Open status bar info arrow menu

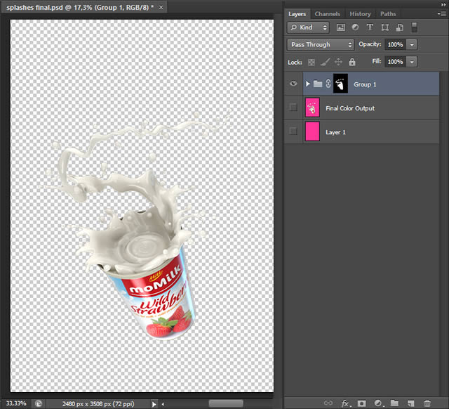click(x=154, y=404)
